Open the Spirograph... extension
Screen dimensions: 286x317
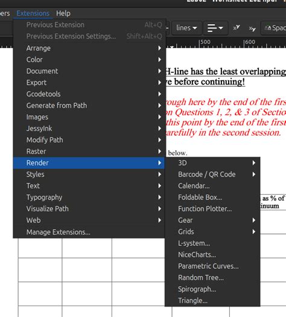(x=212, y=289)
